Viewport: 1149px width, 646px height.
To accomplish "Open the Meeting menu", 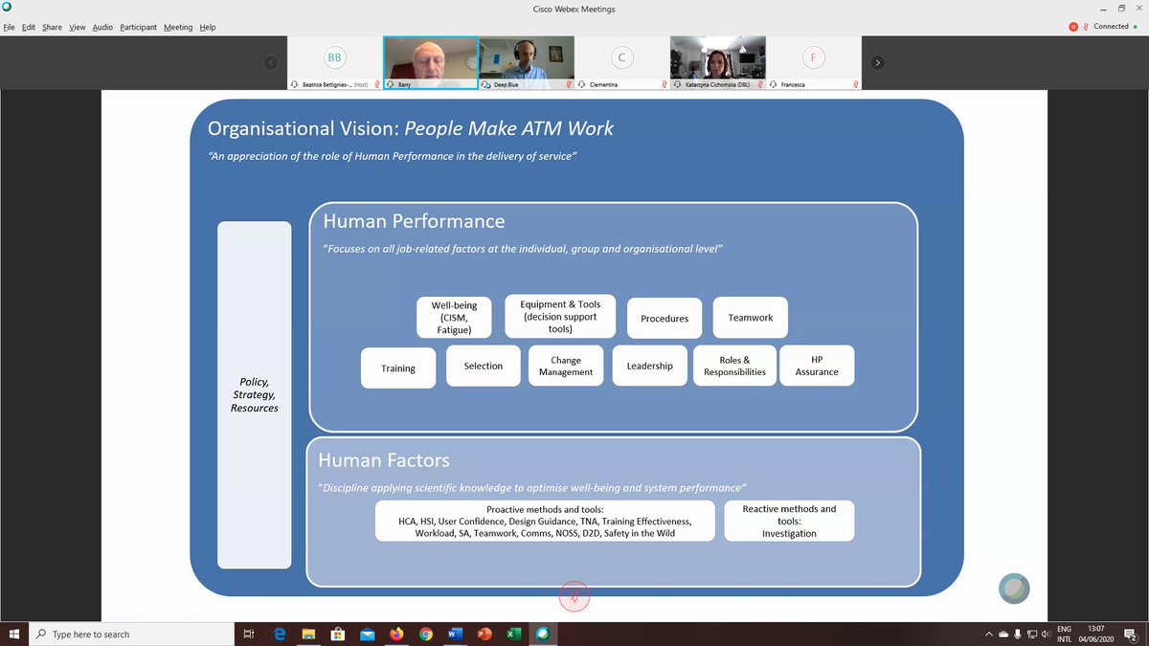I will 178,27.
